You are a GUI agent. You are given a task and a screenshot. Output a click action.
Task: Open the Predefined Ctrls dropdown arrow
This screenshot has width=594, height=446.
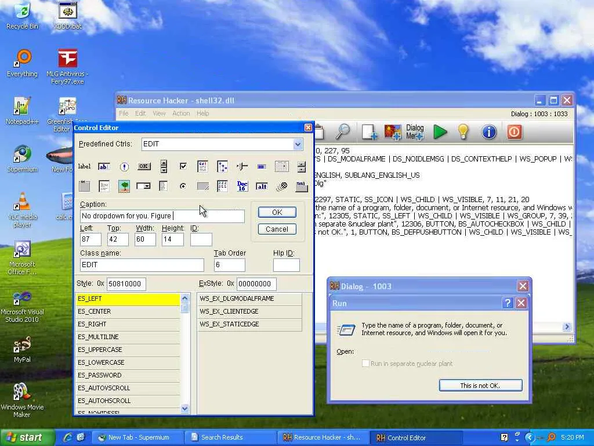pos(298,144)
